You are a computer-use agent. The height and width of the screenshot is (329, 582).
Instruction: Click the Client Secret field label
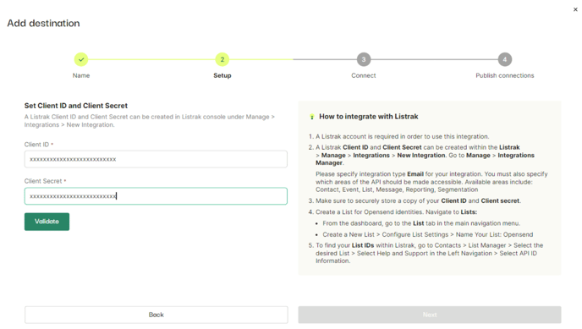[x=43, y=181]
